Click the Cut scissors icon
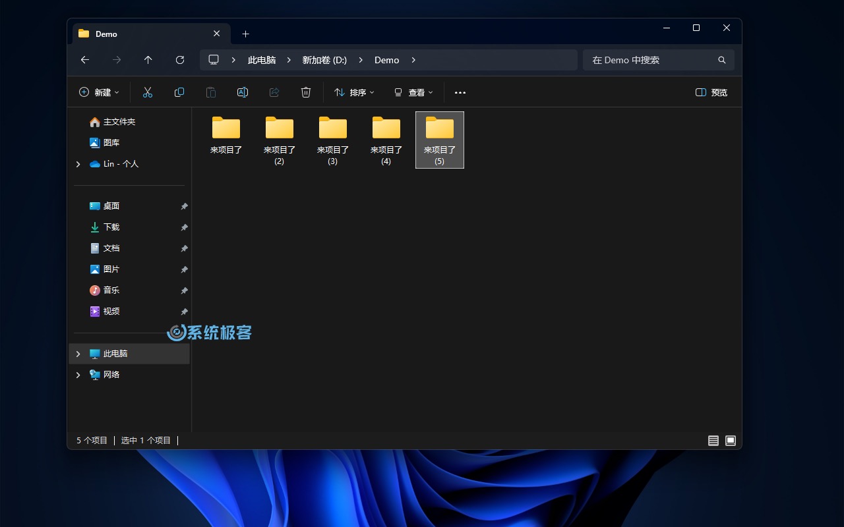Image resolution: width=844 pixels, height=527 pixels. click(x=148, y=92)
